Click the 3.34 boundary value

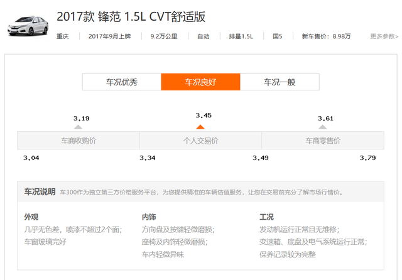click(x=148, y=158)
